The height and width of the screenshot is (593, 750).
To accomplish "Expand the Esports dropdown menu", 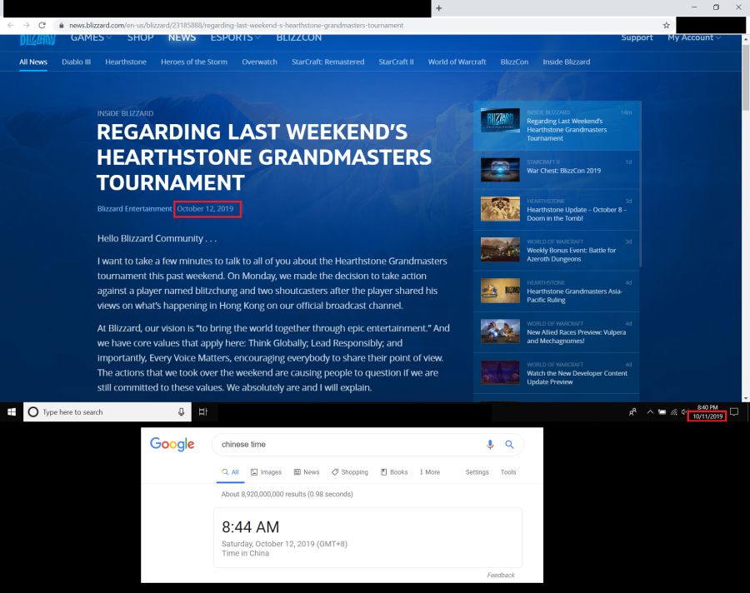I will [x=235, y=37].
